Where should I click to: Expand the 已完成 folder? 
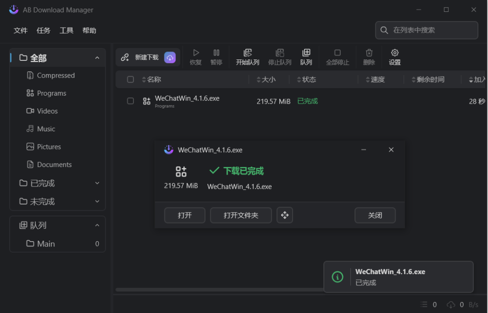pos(97,183)
